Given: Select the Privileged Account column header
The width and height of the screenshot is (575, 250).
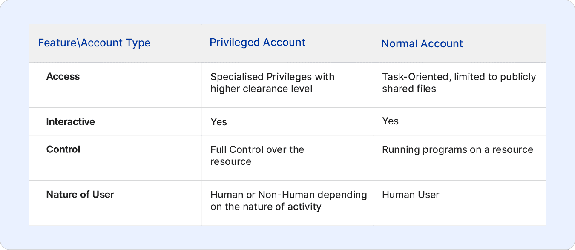Looking at the screenshot, I should tap(287, 43).
